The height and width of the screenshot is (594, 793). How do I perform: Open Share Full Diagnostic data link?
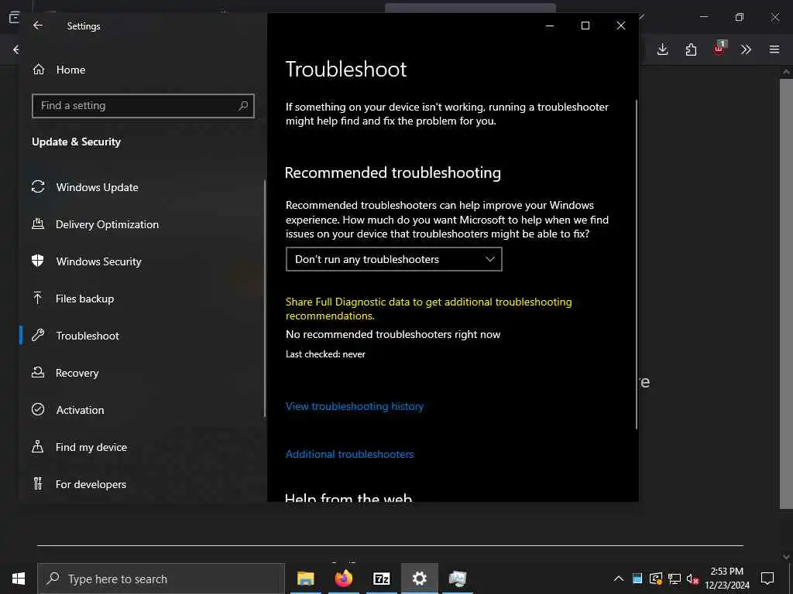[428, 309]
